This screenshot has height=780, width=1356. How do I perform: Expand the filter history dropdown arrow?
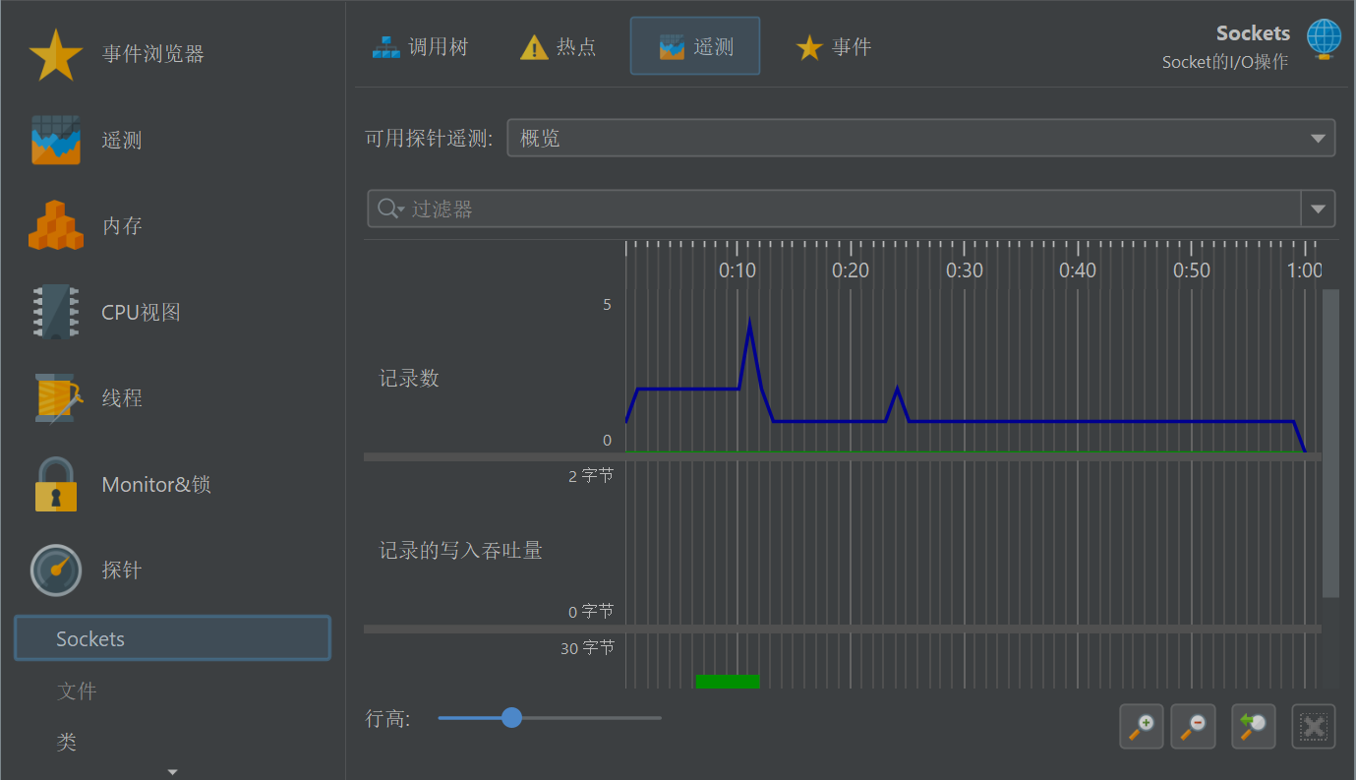(1319, 209)
